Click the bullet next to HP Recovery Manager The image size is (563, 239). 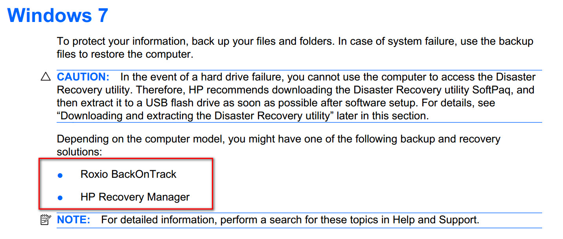pos(60,197)
